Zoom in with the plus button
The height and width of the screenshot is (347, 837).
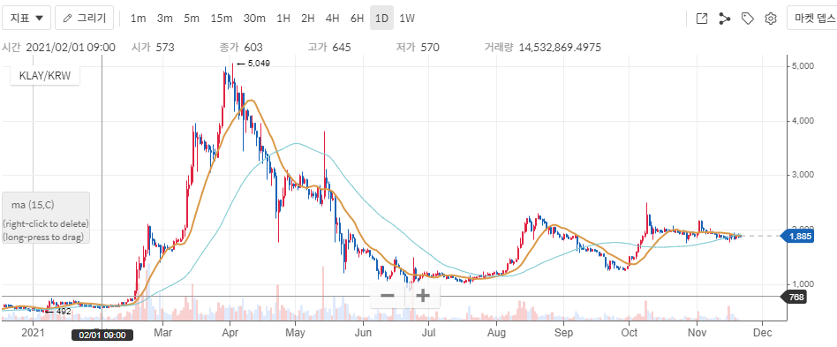(x=423, y=295)
